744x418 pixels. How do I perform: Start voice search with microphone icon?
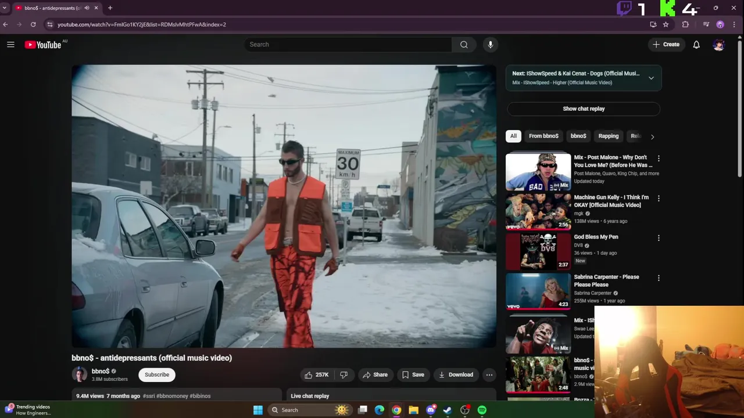coord(491,44)
